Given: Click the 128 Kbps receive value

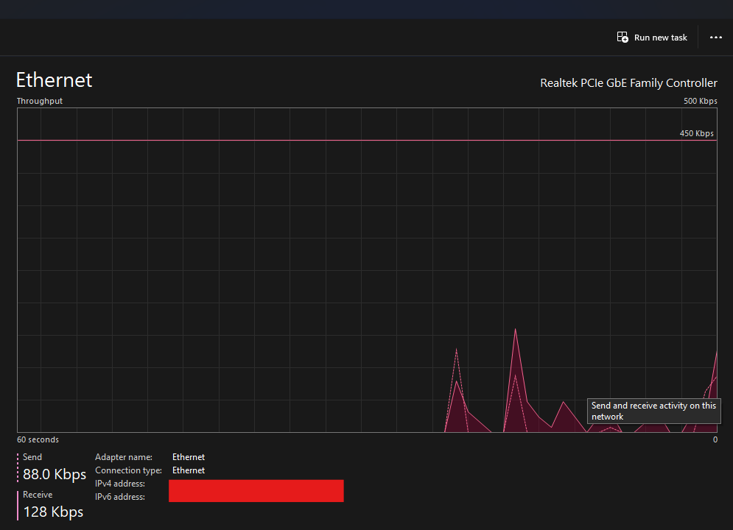Looking at the screenshot, I should (x=53, y=512).
